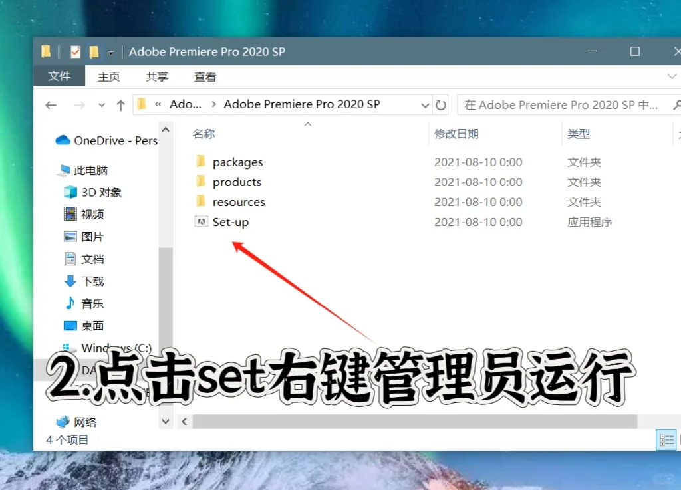Viewport: 681px width, 490px height.
Task: Click the refresh icon beside the address bar
Action: [x=440, y=104]
